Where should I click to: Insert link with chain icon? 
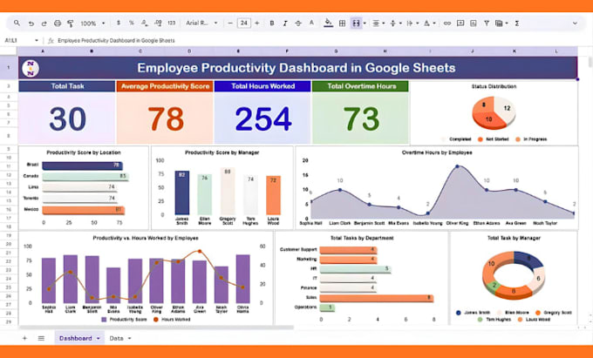pos(447,23)
